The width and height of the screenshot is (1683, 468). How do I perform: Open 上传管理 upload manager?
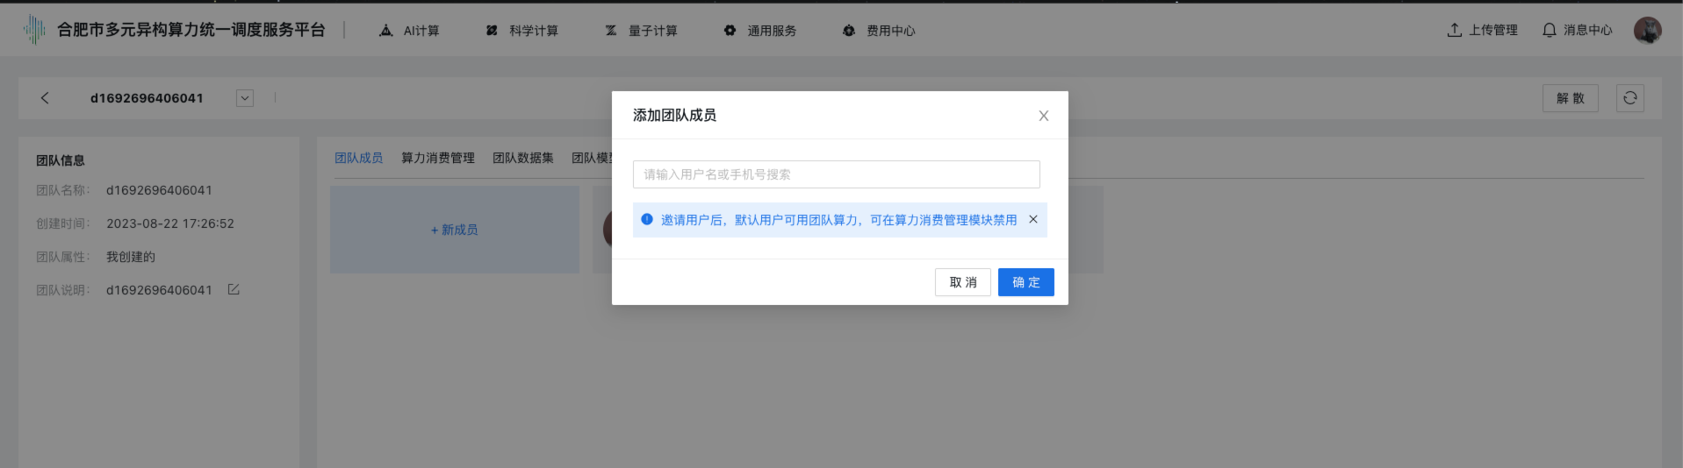click(x=1482, y=30)
